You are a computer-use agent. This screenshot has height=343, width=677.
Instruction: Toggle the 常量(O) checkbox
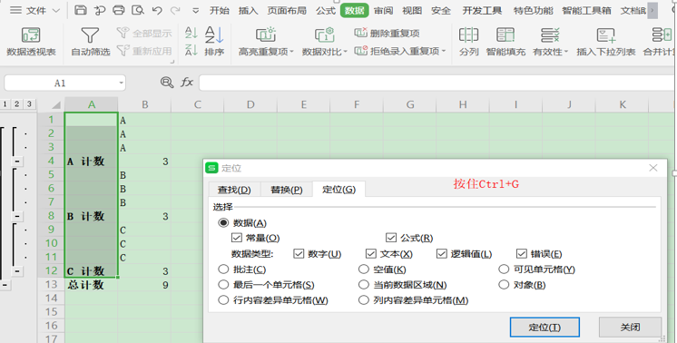pyautogui.click(x=236, y=238)
